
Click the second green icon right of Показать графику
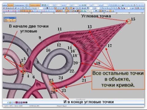(45, 5)
